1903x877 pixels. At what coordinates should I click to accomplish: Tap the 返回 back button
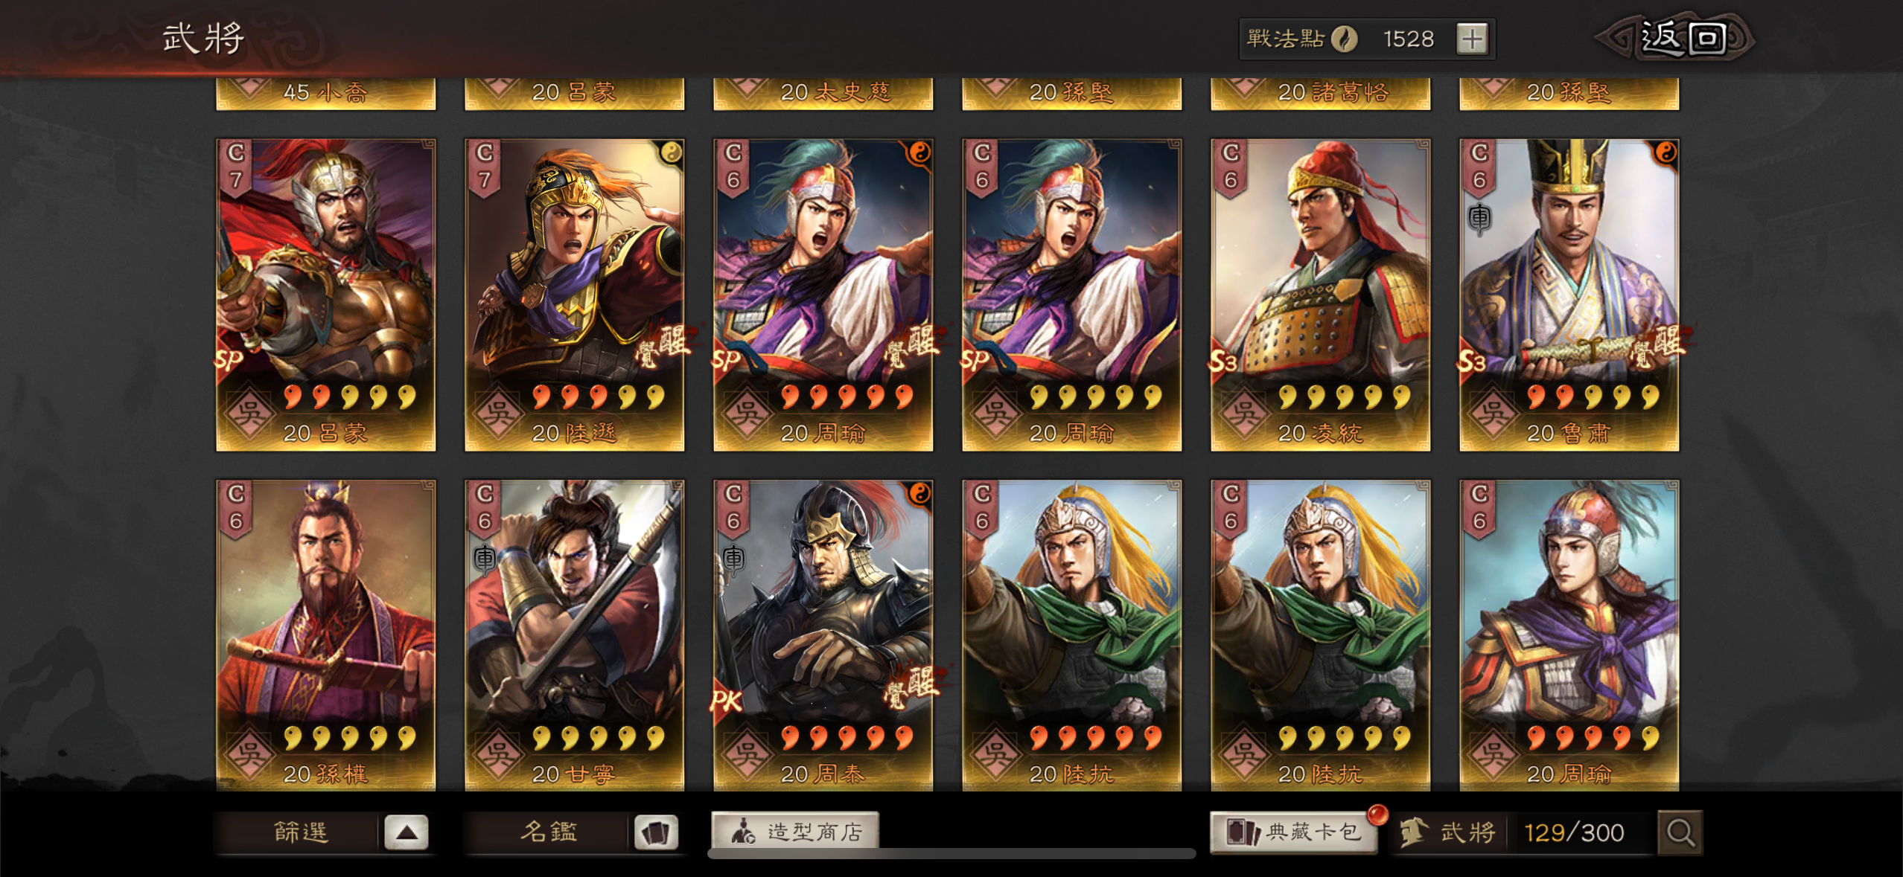point(1680,38)
